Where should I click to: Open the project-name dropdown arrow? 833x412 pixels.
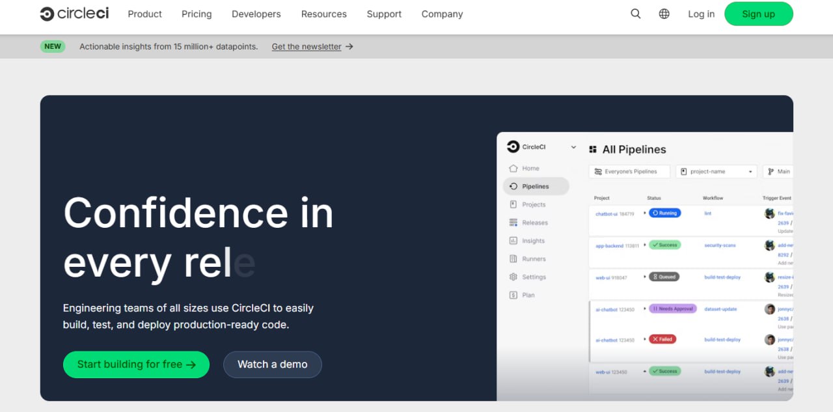click(750, 172)
